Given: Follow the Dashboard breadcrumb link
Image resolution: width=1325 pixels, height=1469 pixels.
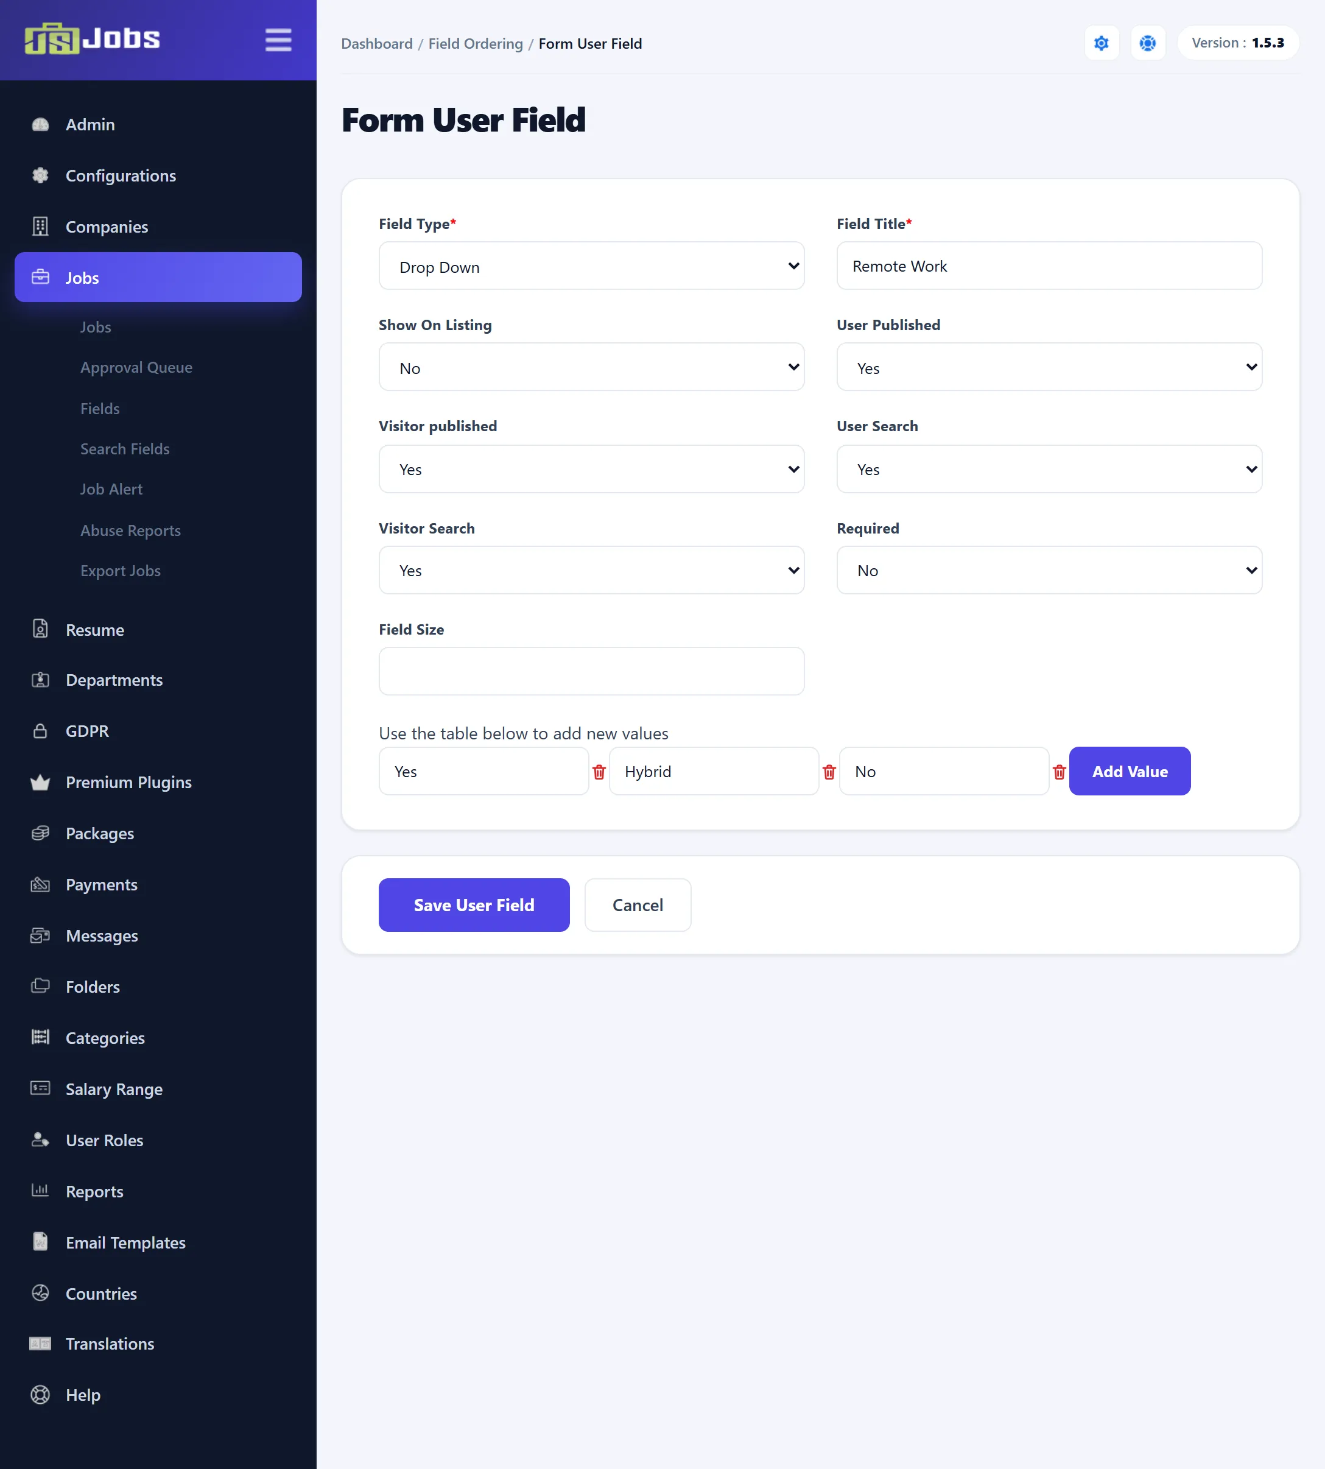Looking at the screenshot, I should click(376, 44).
